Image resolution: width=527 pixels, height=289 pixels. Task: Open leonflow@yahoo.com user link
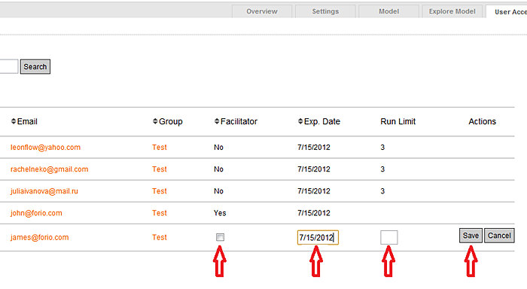point(45,148)
